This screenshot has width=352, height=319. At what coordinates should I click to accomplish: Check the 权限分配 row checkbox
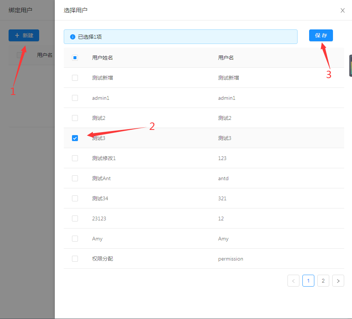click(x=75, y=259)
